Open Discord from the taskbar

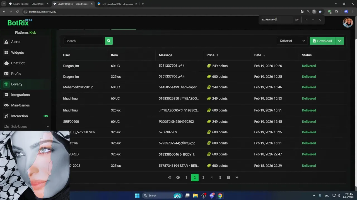click(212, 196)
